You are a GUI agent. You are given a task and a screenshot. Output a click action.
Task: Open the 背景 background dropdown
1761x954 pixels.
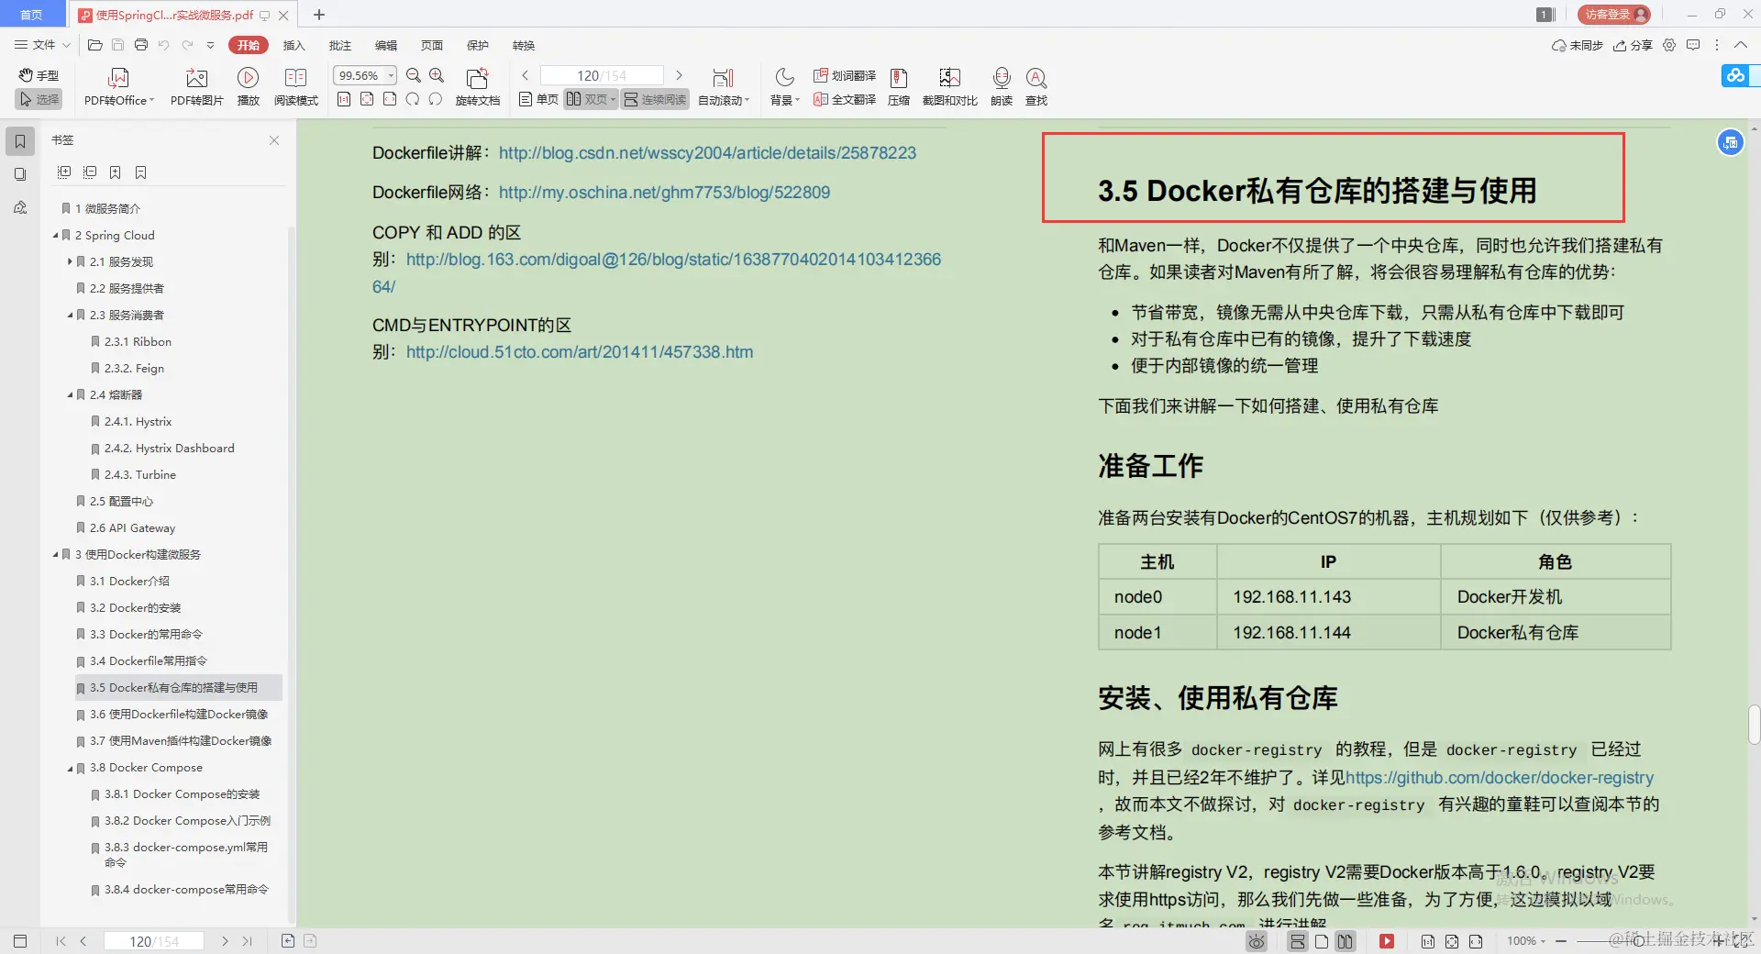[784, 87]
